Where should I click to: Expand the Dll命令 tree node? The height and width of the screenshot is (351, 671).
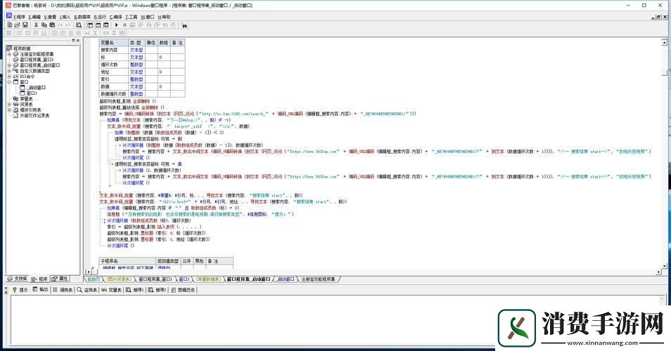pos(9,77)
